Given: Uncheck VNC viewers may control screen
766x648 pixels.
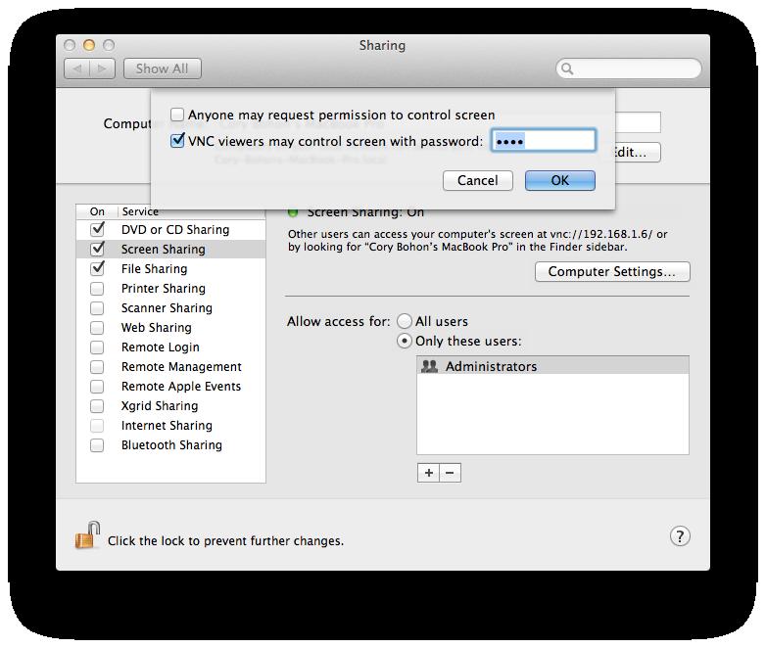Looking at the screenshot, I should [x=177, y=141].
